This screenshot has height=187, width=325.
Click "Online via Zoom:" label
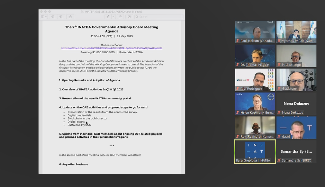tap(112, 45)
